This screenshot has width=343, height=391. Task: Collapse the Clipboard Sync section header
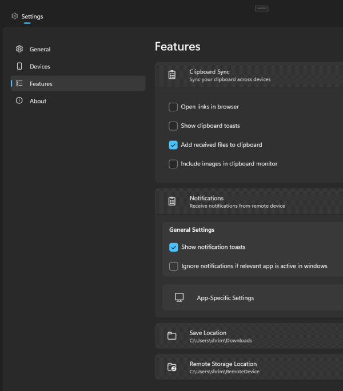click(x=249, y=75)
